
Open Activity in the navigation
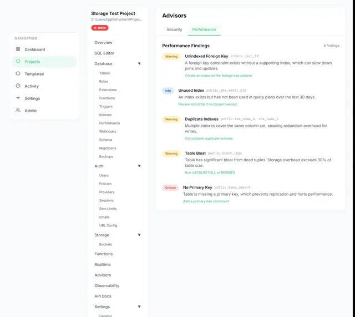44,86
